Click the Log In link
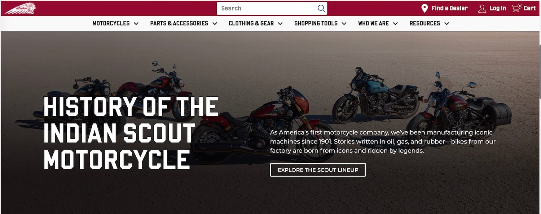Image resolution: width=541 pixels, height=214 pixels. pyautogui.click(x=498, y=8)
